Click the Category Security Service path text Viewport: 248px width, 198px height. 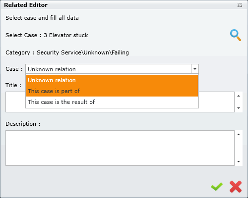[67, 52]
